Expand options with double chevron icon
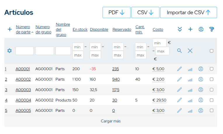223x134 pixels. pos(180,29)
